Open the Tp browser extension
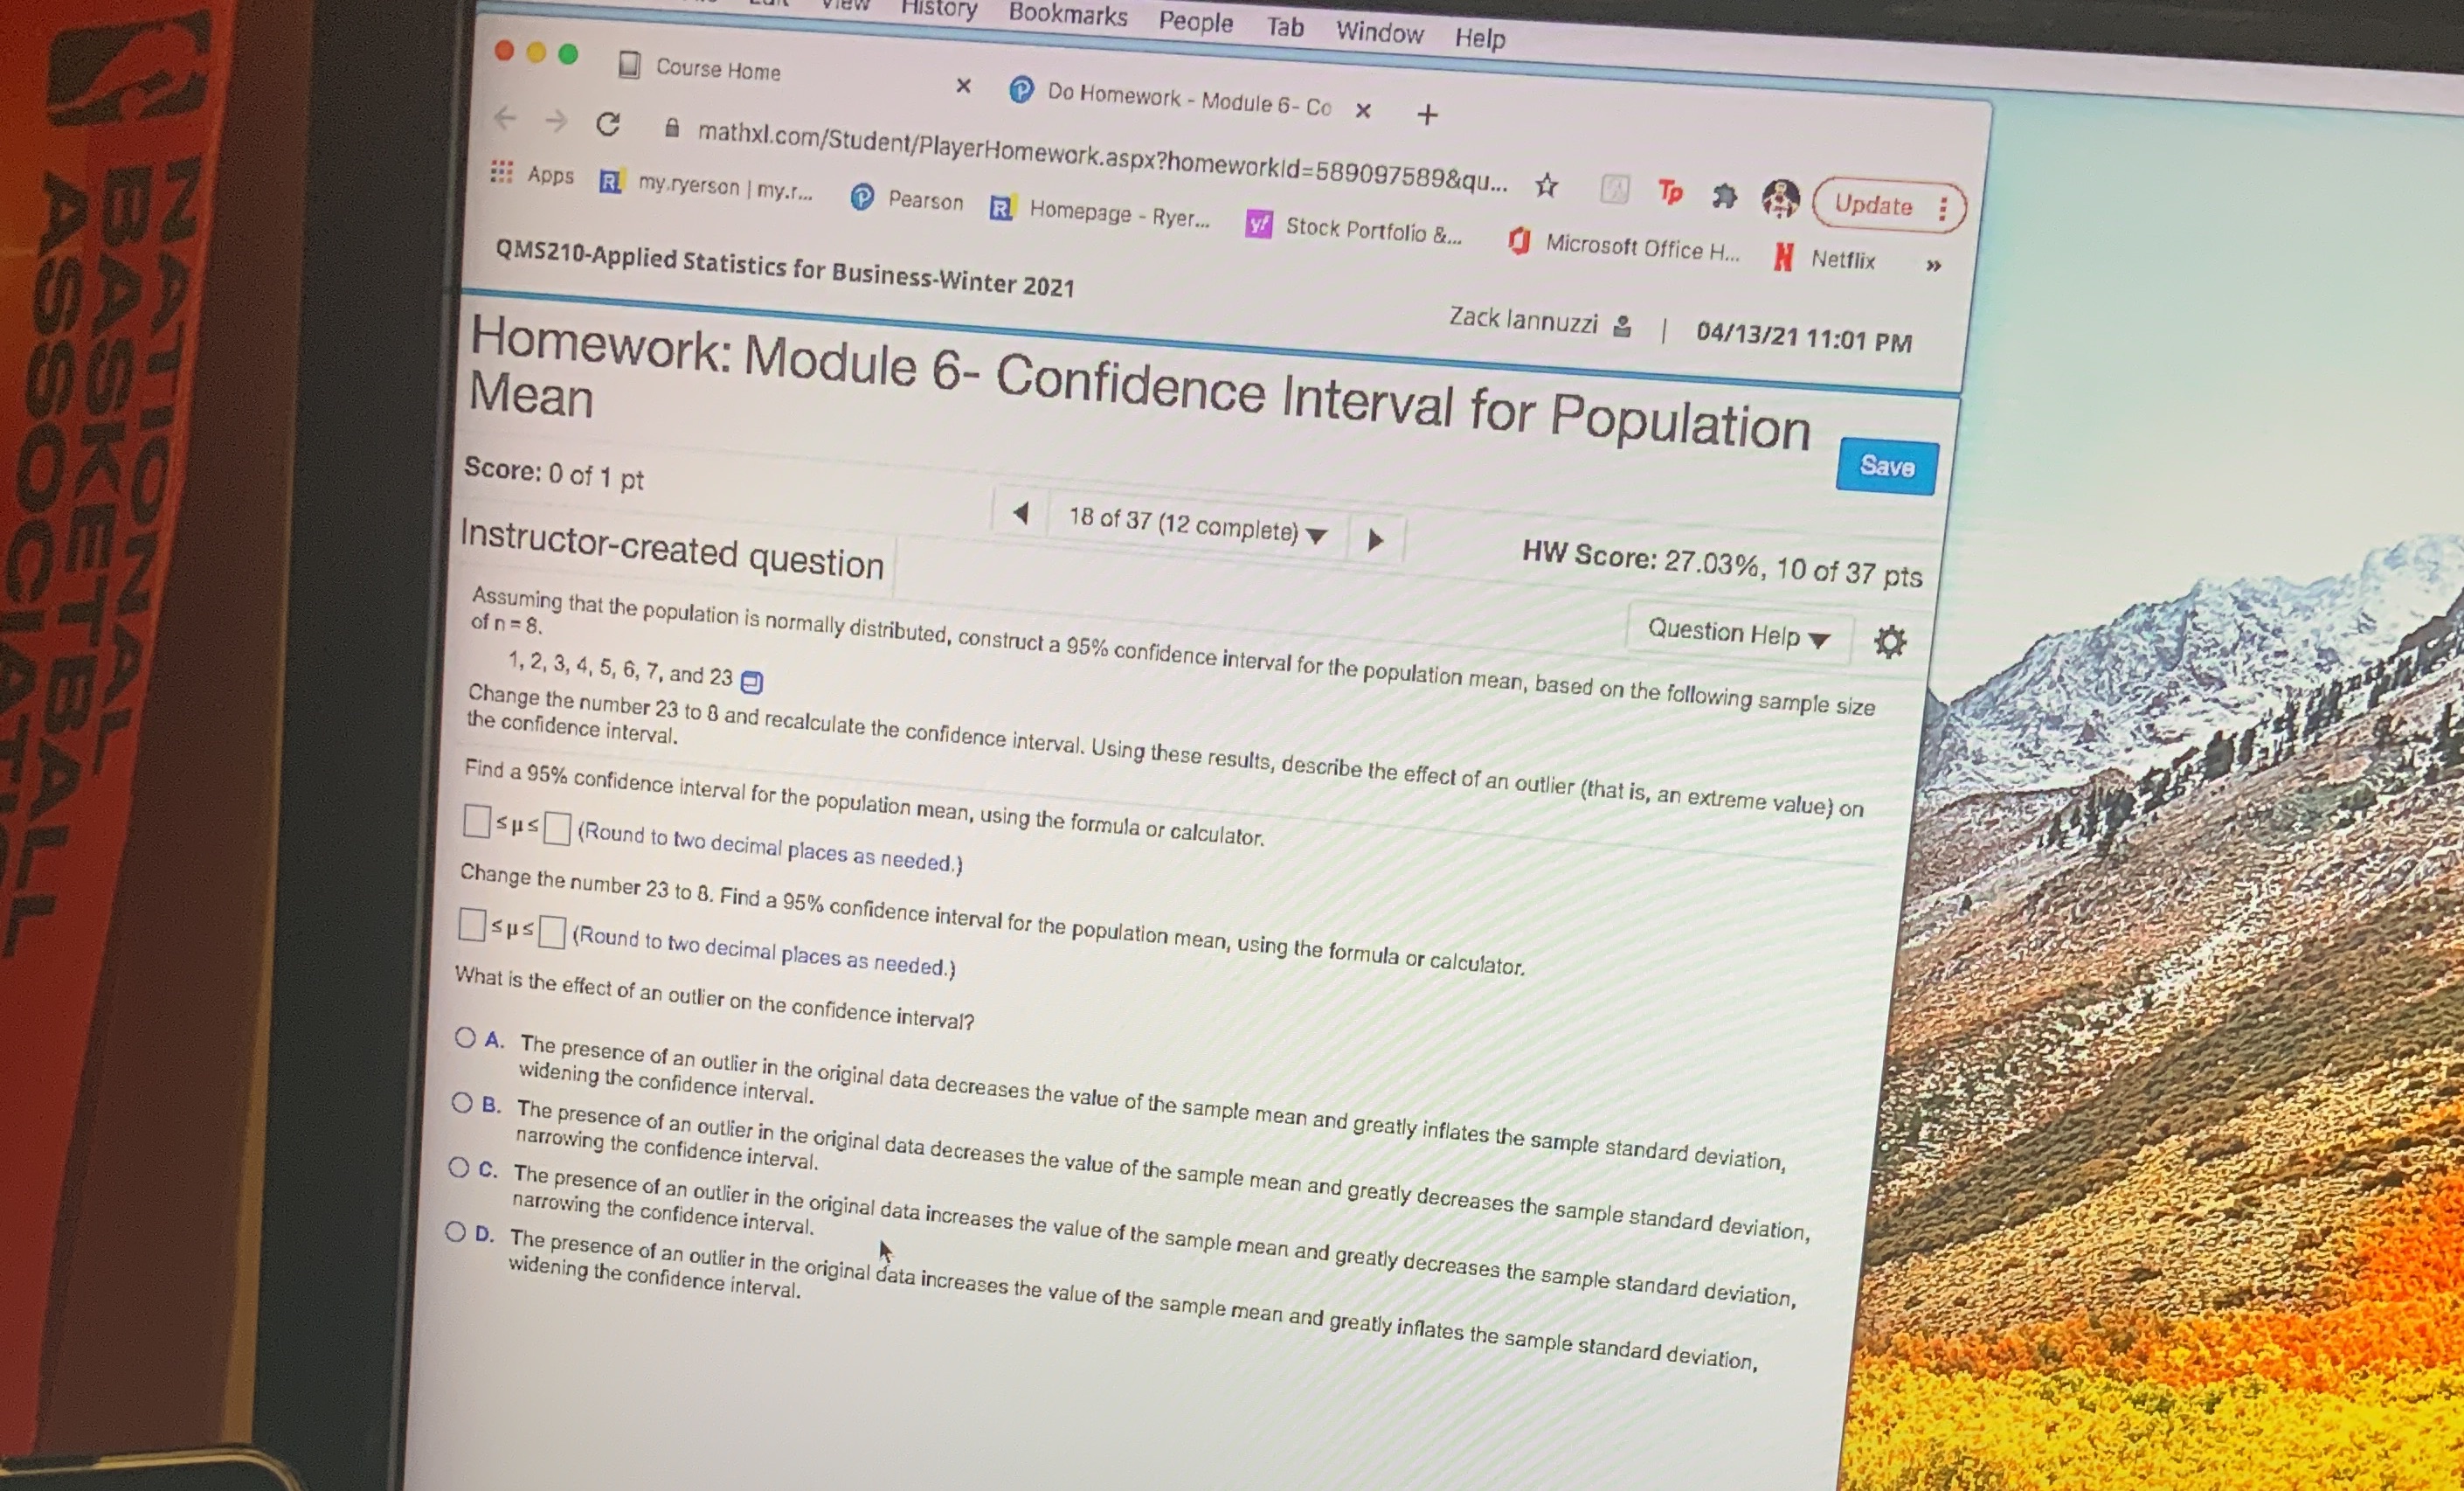 1669,192
